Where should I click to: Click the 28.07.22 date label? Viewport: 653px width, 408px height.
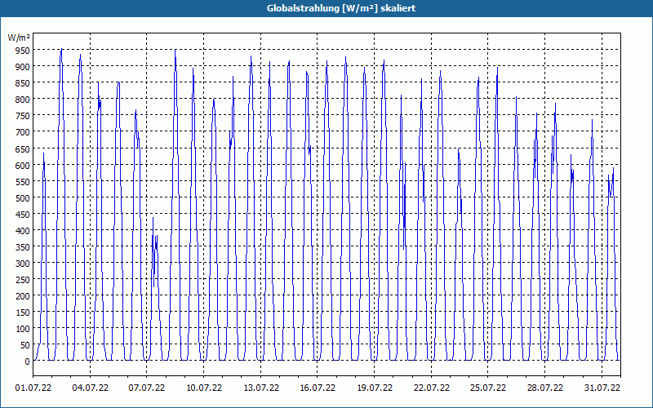pyautogui.click(x=545, y=388)
